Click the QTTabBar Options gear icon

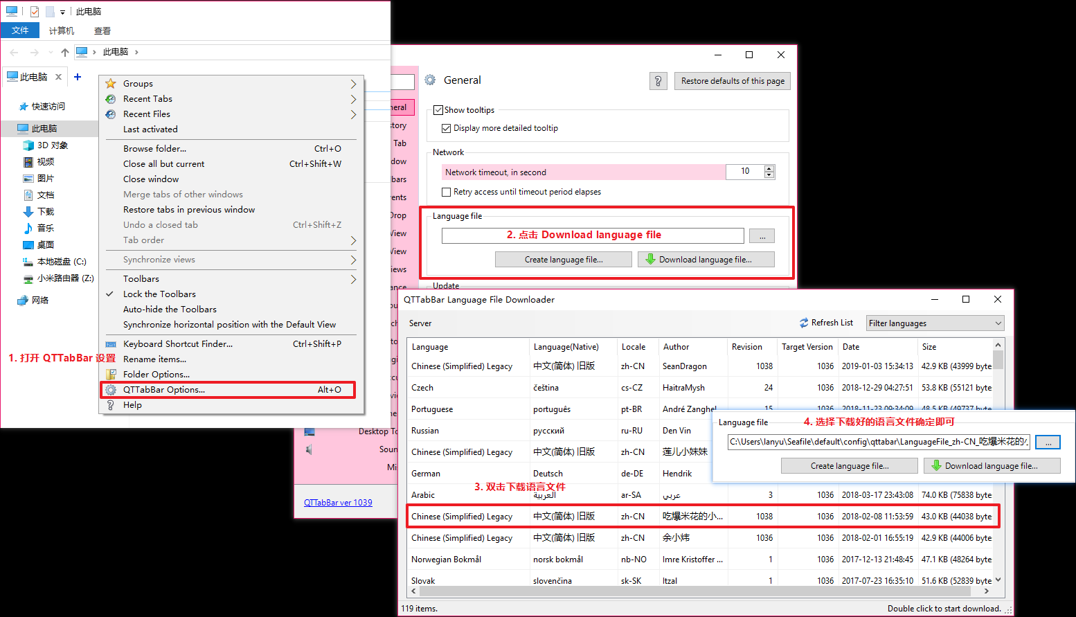point(111,390)
